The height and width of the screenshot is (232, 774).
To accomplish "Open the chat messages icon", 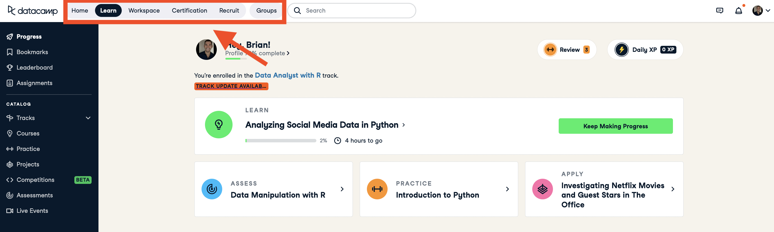I will [x=719, y=11].
